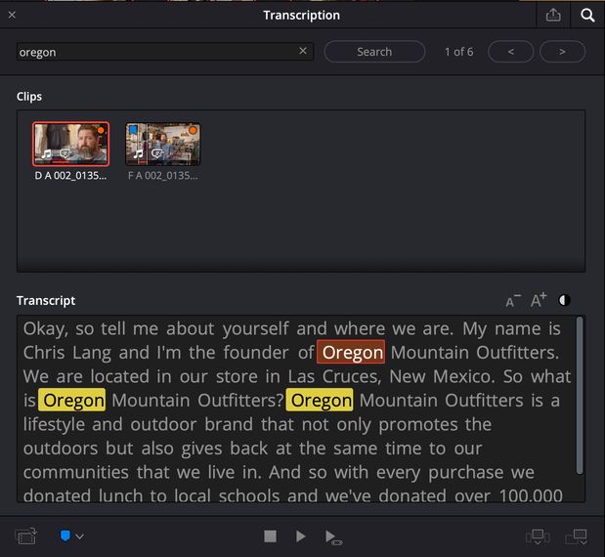Click the word 'communities' in the transcript
Image resolution: width=605 pixels, height=557 pixels.
[75, 472]
